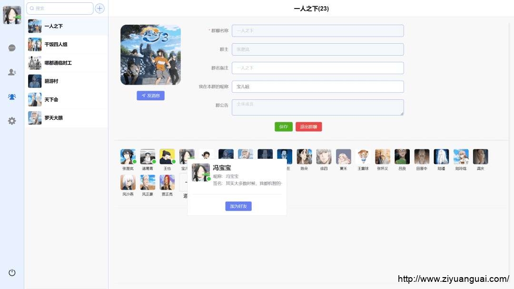Select member avatar 风正豪

[x=148, y=183]
